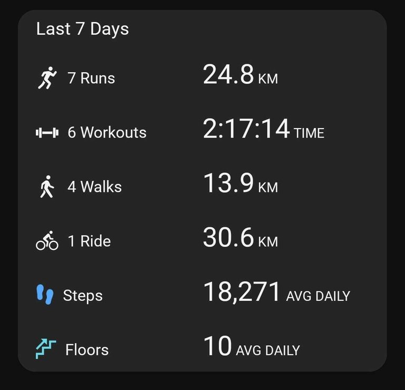This screenshot has height=390, width=405.
Task: Tap the 10 average daily floors value
Action: click(x=217, y=346)
